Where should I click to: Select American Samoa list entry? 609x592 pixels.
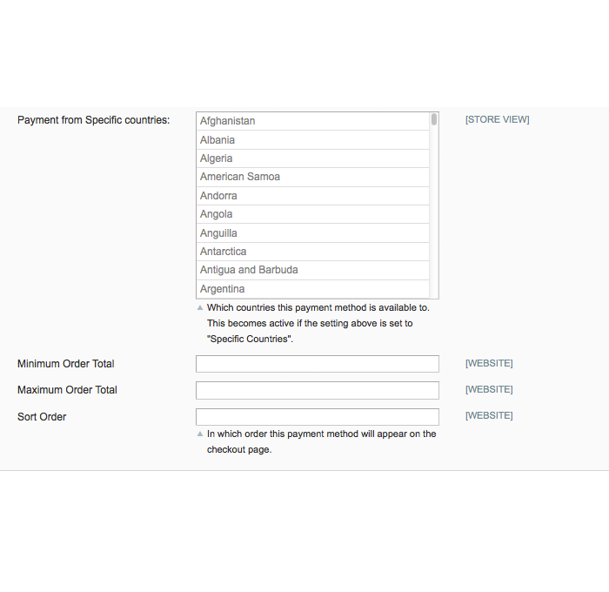coord(240,177)
